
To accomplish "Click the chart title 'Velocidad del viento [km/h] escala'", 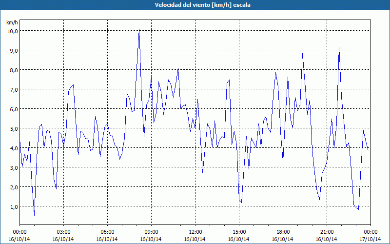I will 202,5.
